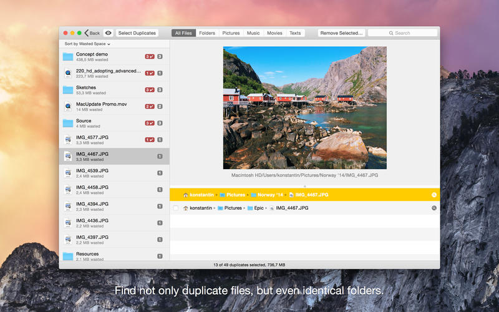Reveal Epic IMG_4467.JPG with magnifier icon

(x=434, y=208)
